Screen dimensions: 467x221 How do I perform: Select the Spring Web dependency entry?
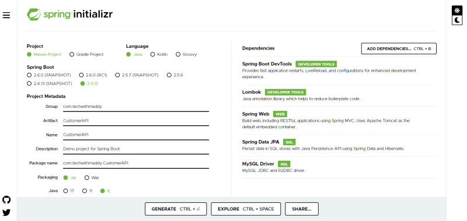pyautogui.click(x=339, y=120)
